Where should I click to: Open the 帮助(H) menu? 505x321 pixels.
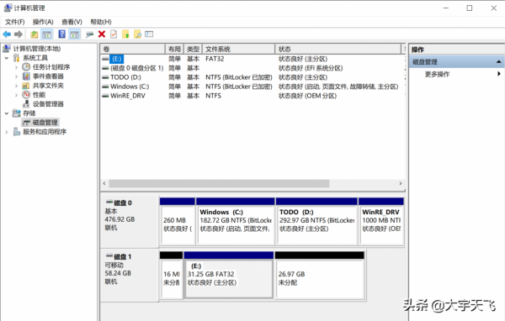[101, 22]
